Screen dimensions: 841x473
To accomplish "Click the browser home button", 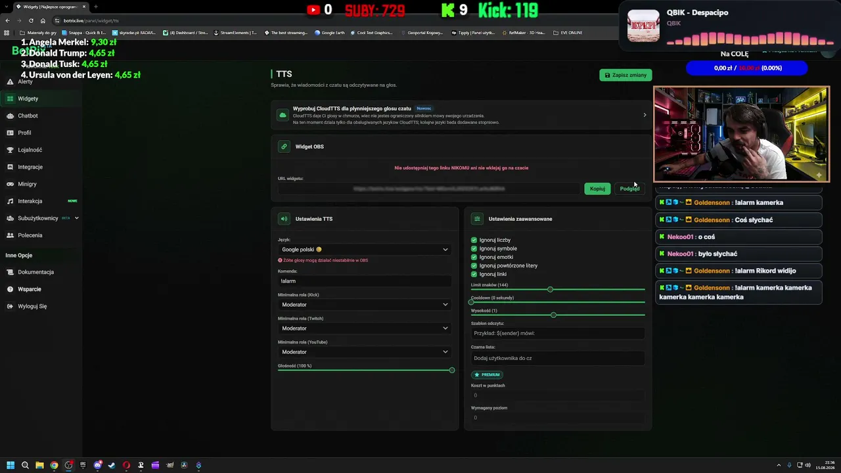I will pos(43,20).
